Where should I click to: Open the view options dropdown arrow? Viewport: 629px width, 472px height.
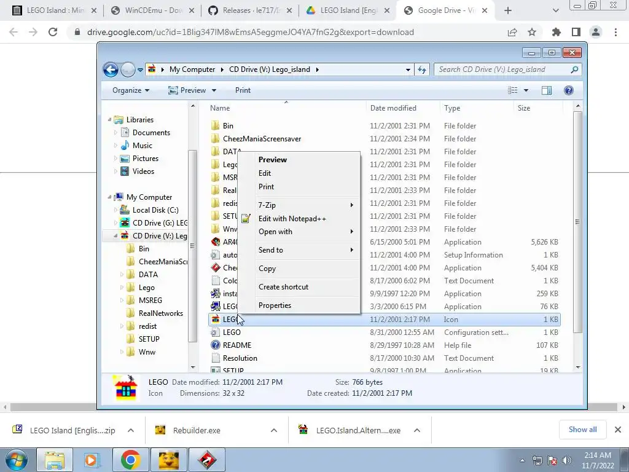click(526, 90)
